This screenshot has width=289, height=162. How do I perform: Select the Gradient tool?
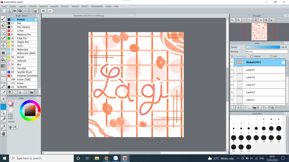coord(3,66)
